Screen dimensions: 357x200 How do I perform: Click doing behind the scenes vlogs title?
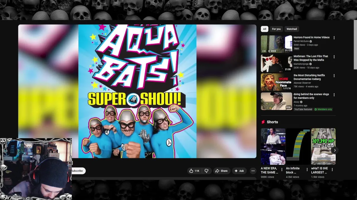311,96
